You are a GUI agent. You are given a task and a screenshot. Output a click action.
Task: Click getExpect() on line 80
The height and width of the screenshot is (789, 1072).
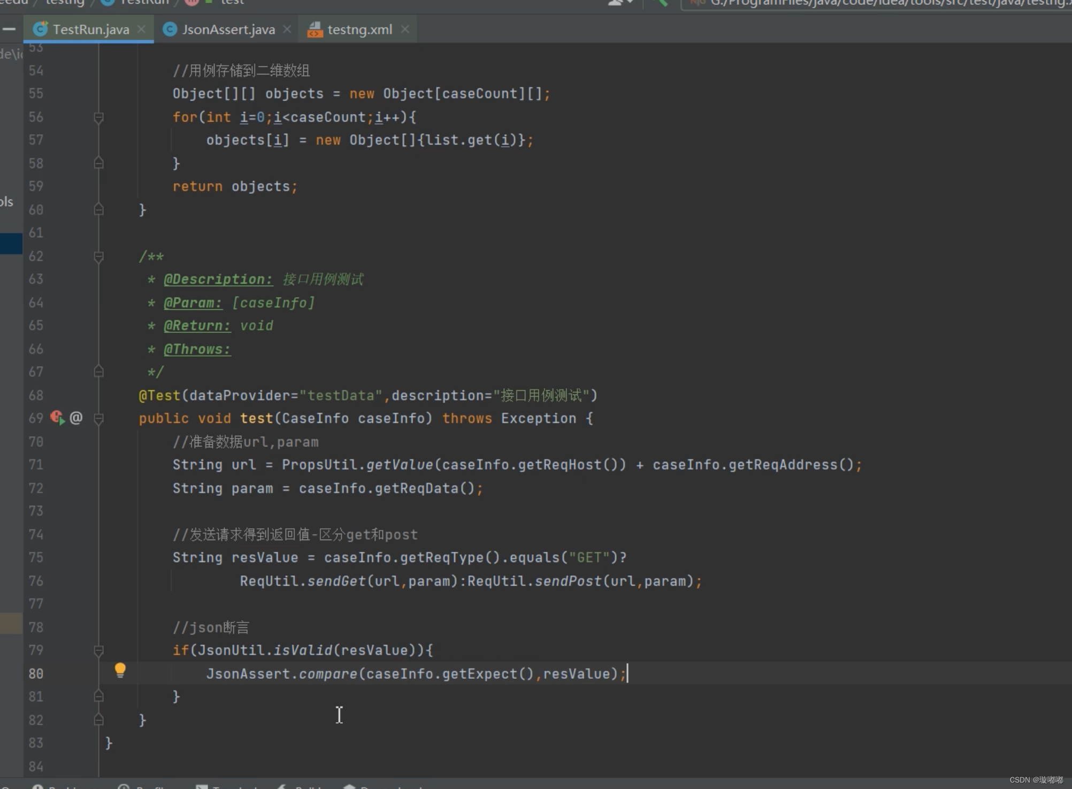tap(488, 674)
